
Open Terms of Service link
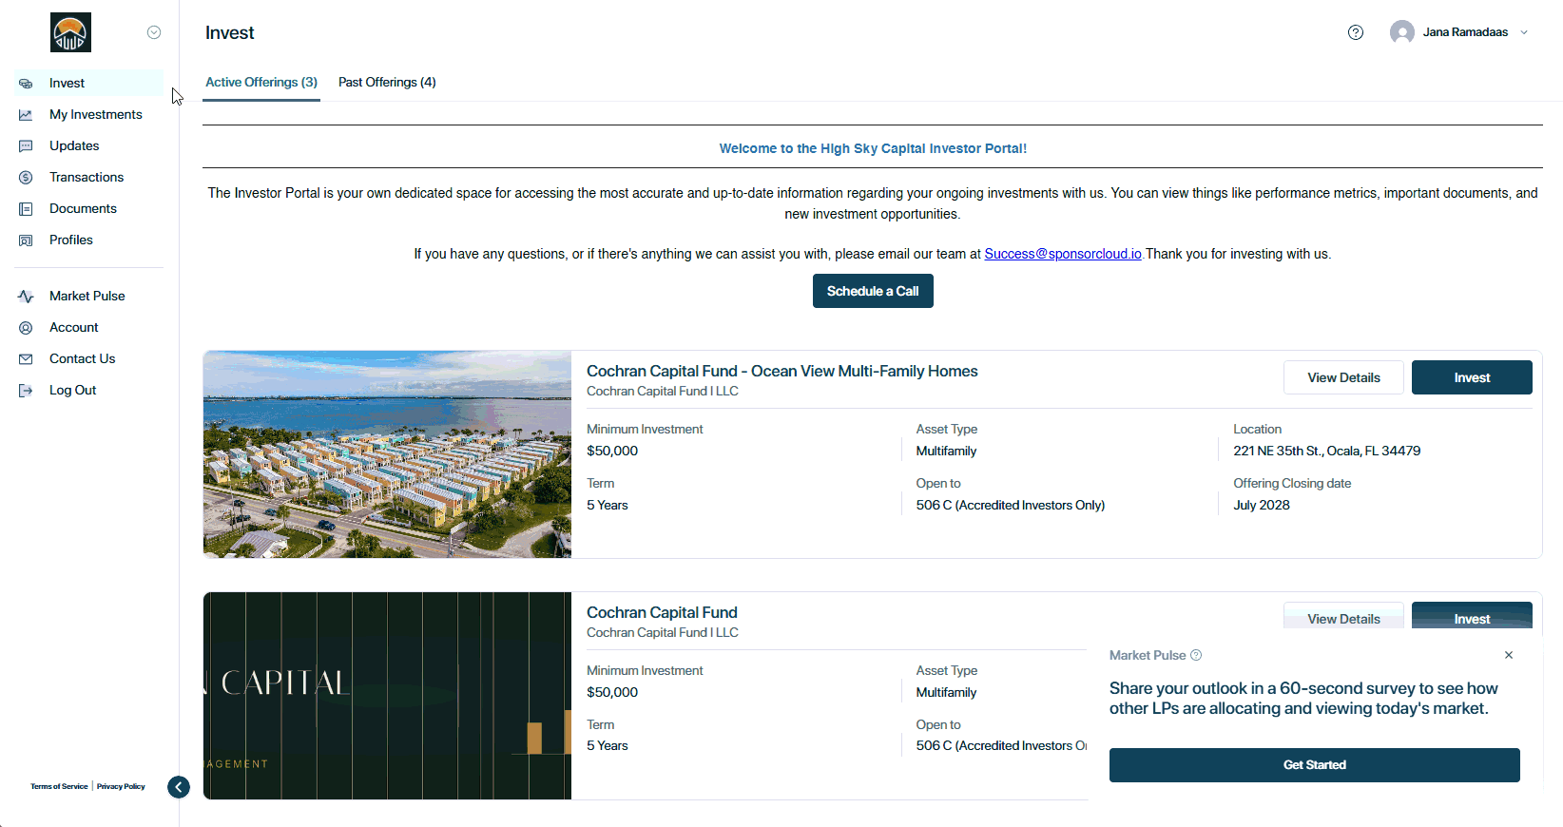tap(59, 787)
